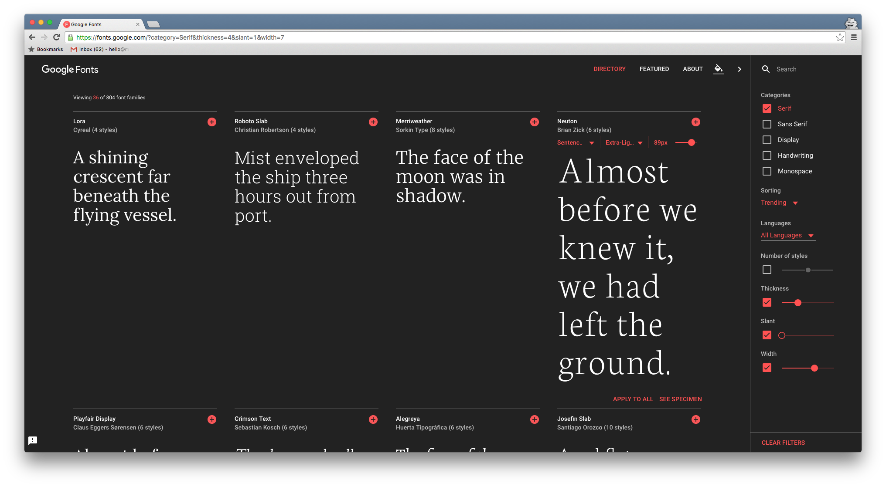Select the Google Fonts browser tab
The height and width of the screenshot is (487, 886).
coord(101,24)
